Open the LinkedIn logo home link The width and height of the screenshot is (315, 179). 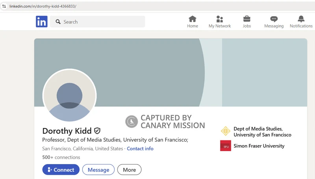42,22
